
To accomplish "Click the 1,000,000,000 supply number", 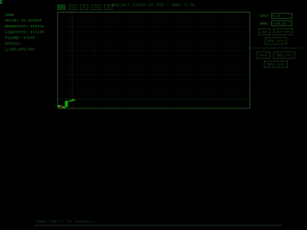I will pyautogui.click(x=20, y=49).
